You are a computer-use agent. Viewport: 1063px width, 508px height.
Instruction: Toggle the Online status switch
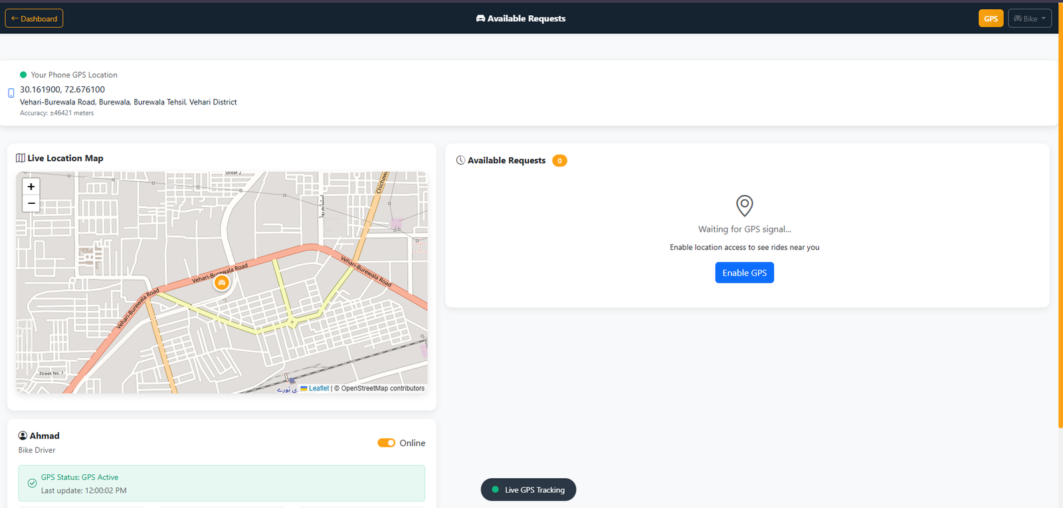point(386,443)
